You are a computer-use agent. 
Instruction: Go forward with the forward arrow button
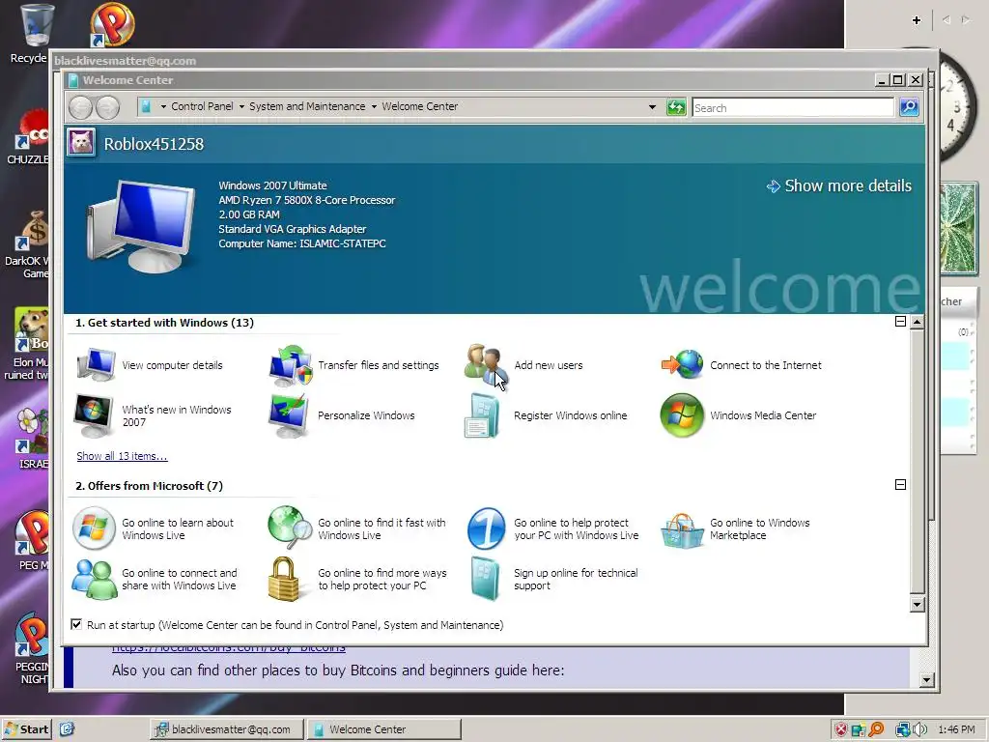[107, 107]
